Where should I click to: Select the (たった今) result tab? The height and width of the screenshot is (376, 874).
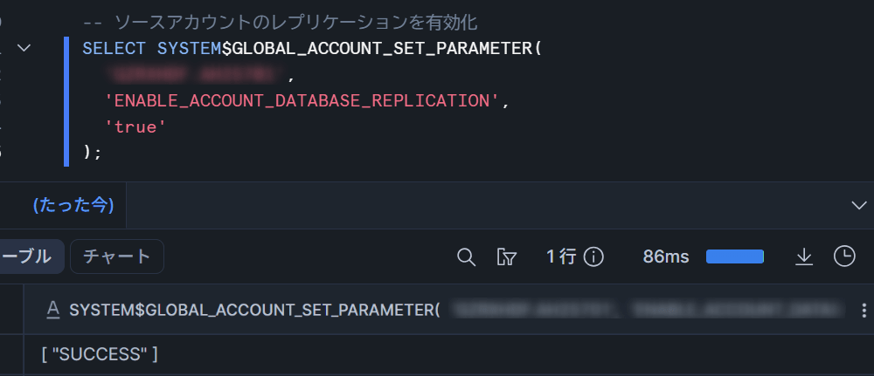click(x=73, y=205)
